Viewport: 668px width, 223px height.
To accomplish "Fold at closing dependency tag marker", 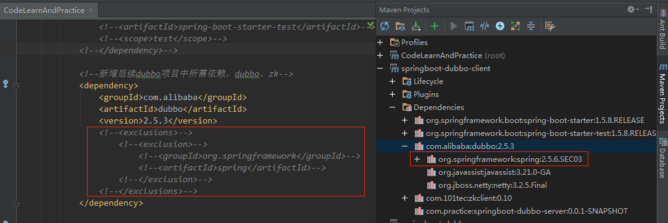I will tap(17, 203).
